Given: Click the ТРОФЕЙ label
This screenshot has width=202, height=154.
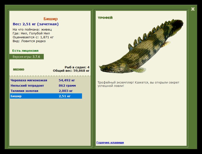Looking at the screenshot, I should pos(105,18).
